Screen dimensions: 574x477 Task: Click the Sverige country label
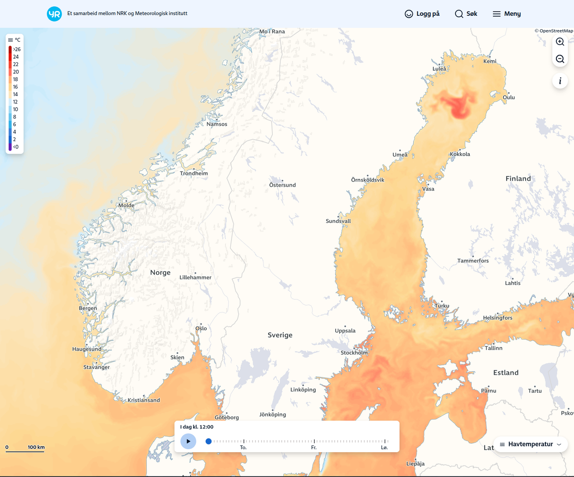pos(280,335)
